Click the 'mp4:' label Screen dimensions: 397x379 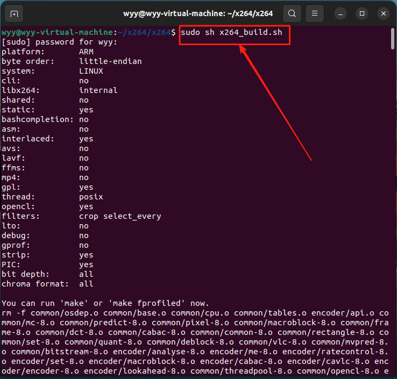[x=11, y=177]
